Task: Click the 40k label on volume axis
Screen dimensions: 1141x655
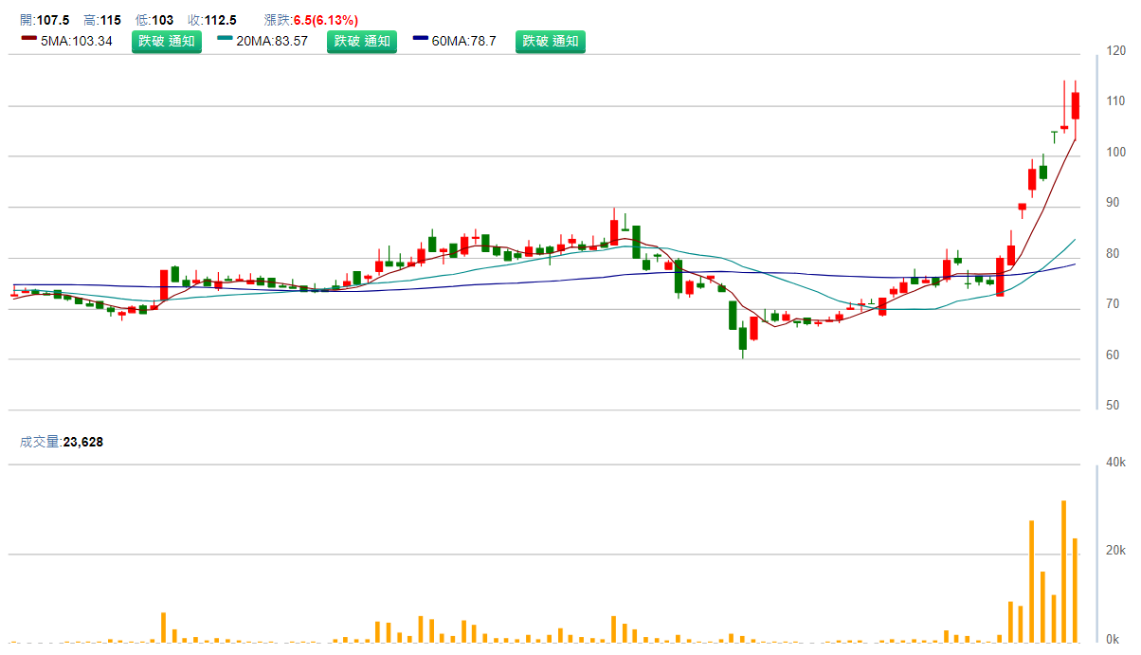Action: [1114, 463]
